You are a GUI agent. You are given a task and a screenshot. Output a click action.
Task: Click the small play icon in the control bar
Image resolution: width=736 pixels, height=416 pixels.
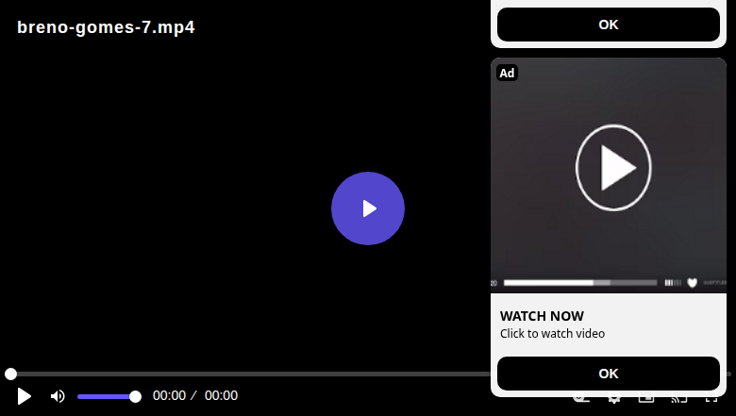pos(24,396)
